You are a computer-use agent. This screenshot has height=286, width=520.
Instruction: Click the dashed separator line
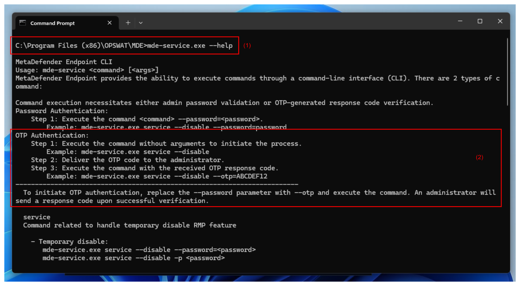tap(157, 184)
